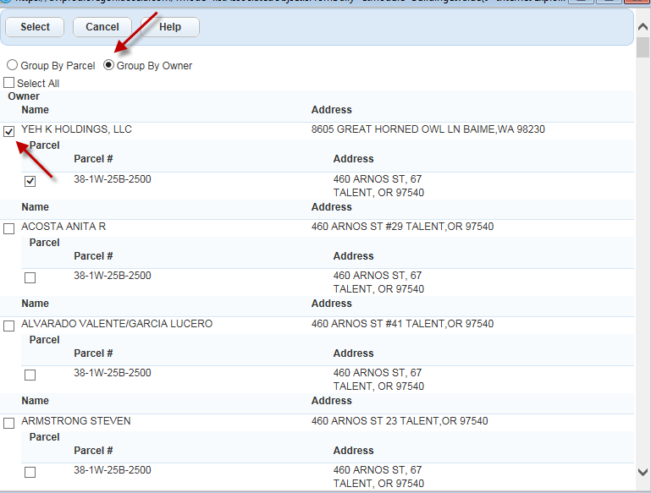The image size is (651, 493).
Task: Check the parcel under ALVARADO VALENTE/GARCIA LUCERO
Action: point(30,375)
